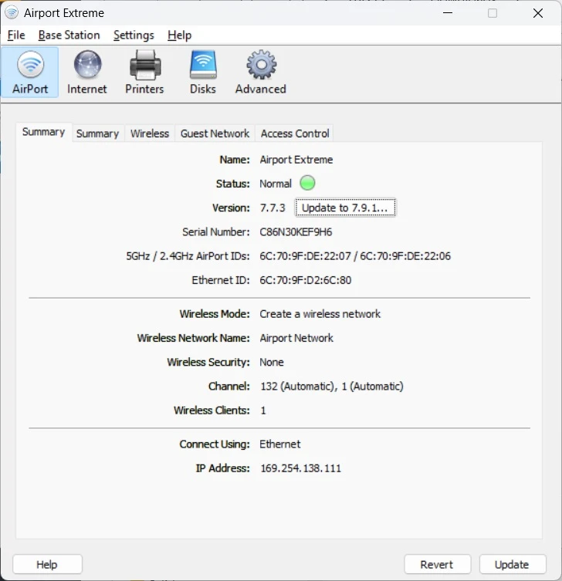The image size is (562, 581).
Task: Select the first, active Summary tab
Action: (x=43, y=132)
